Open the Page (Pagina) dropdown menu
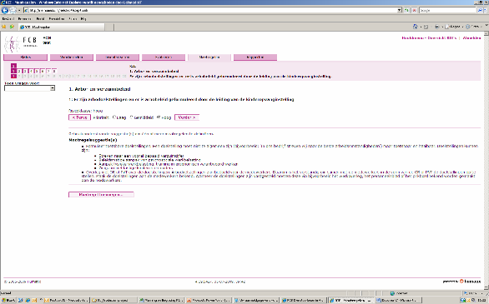 (454, 27)
